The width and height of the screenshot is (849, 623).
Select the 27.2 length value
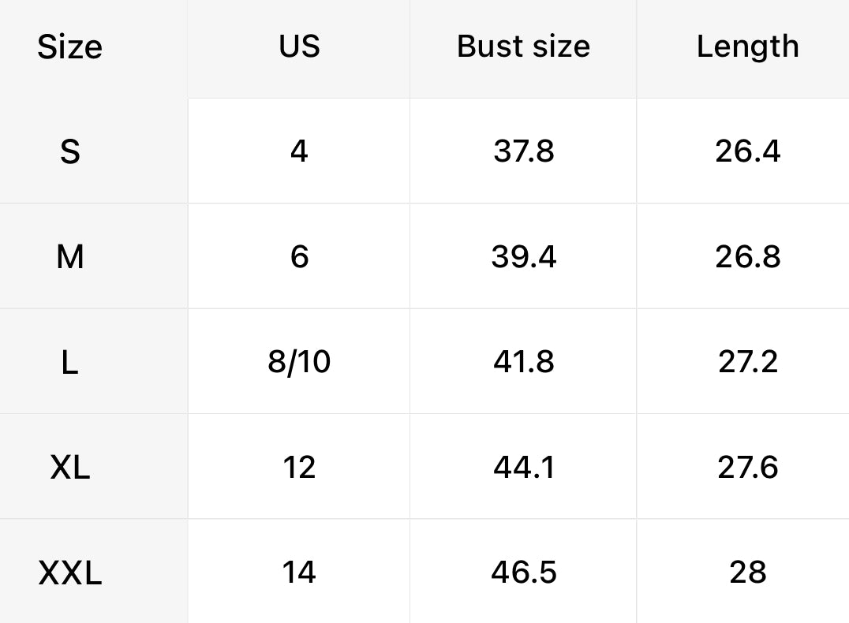747,362
